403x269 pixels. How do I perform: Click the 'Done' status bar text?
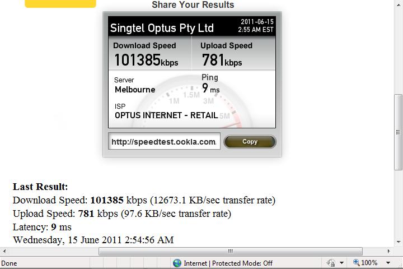9,263
